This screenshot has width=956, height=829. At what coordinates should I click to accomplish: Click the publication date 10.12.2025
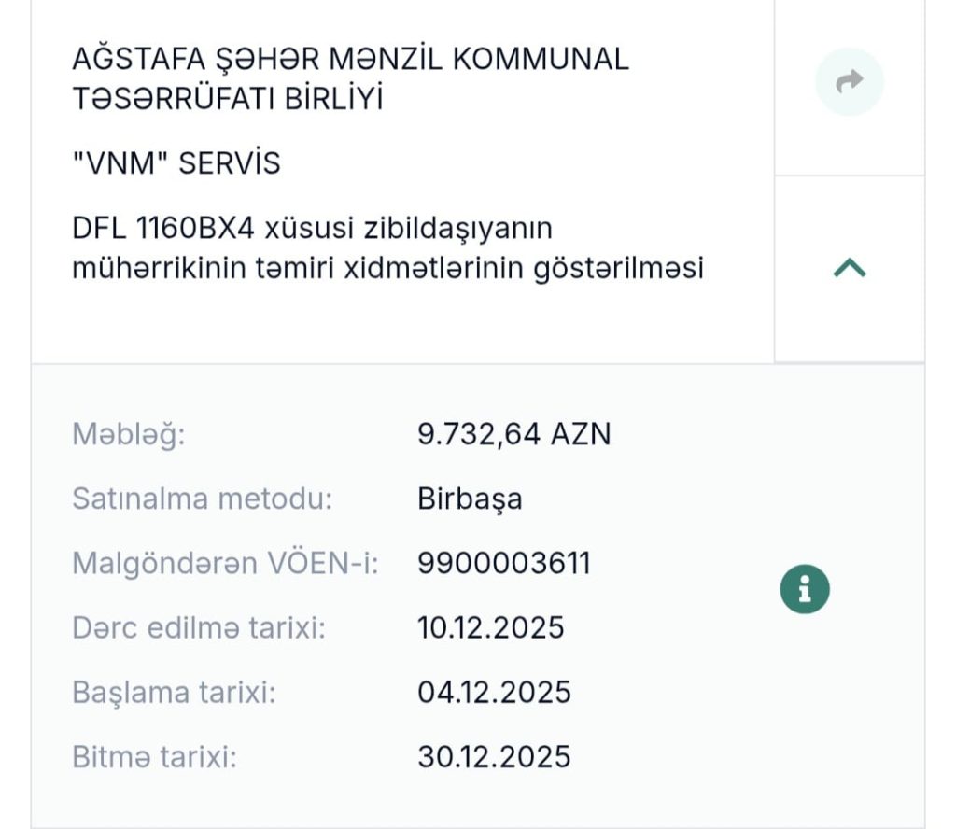point(491,628)
